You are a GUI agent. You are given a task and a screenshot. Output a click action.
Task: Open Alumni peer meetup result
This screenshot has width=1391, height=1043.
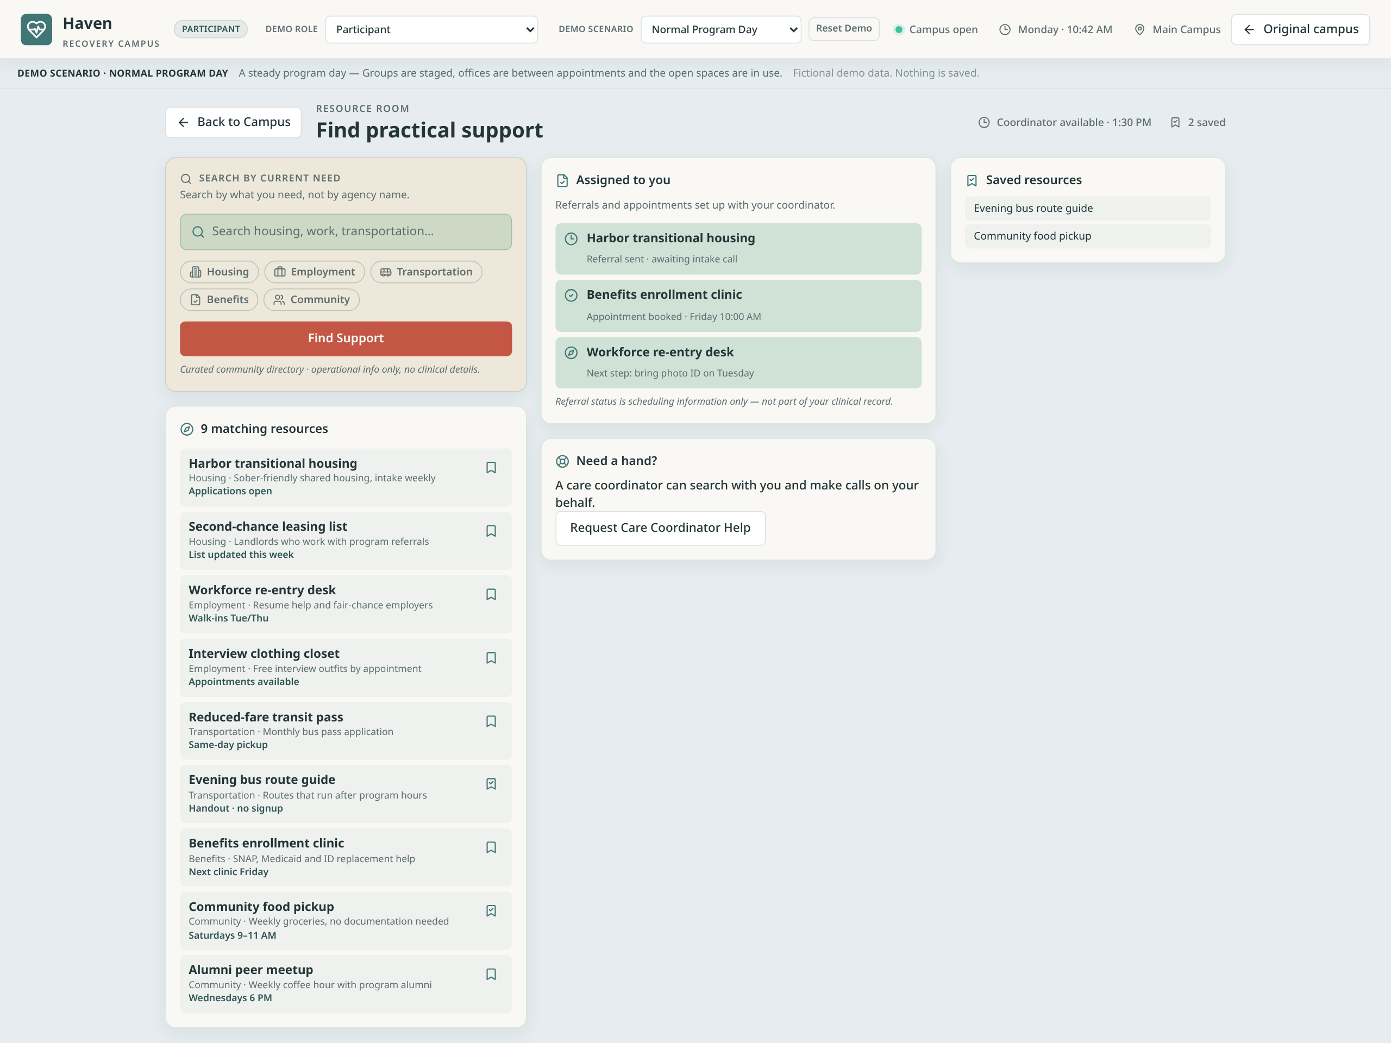(346, 984)
